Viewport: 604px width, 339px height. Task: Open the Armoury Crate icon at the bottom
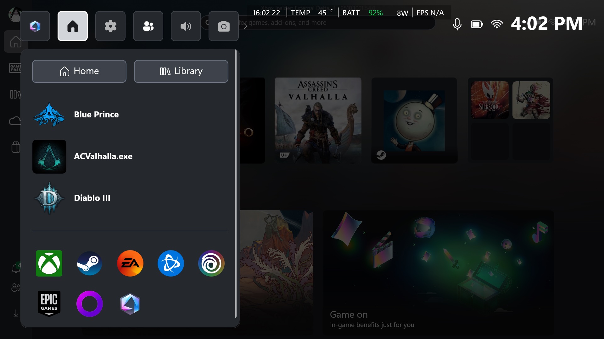130,304
